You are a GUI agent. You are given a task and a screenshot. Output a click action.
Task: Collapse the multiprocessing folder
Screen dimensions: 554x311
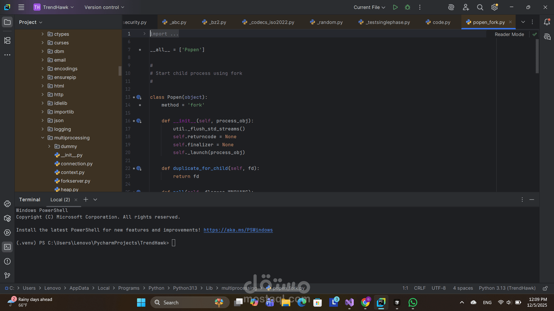43,138
